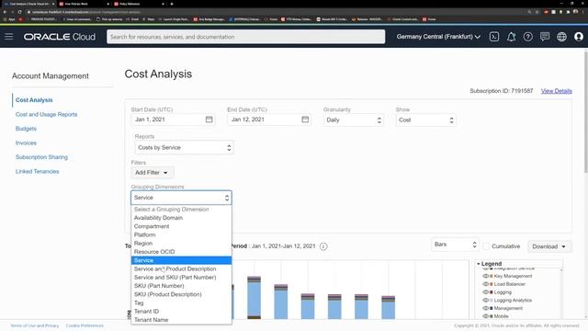Click the Logging color swatch in legend
The width and height of the screenshot is (588, 331).
[492, 292]
